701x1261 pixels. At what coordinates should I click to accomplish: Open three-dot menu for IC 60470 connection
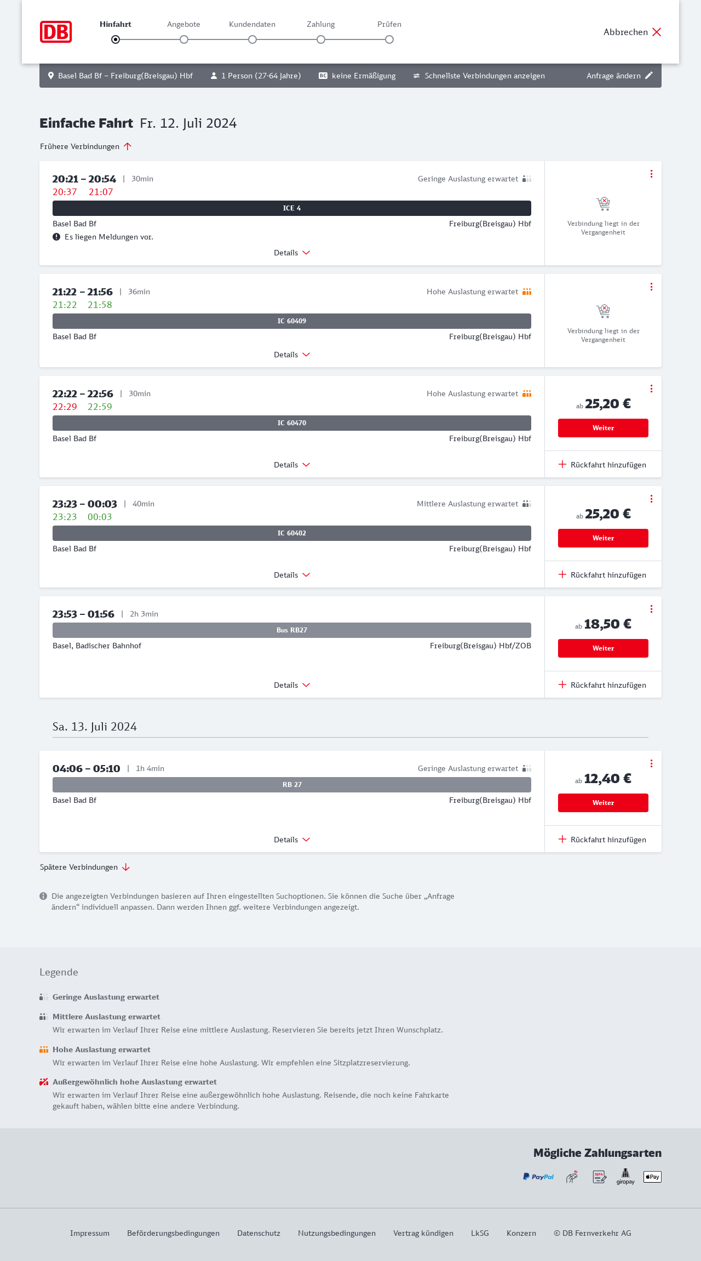coord(651,389)
